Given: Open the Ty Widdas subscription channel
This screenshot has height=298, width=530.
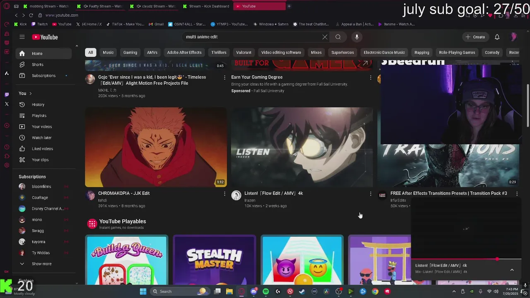Looking at the screenshot, I should click(x=43, y=253).
